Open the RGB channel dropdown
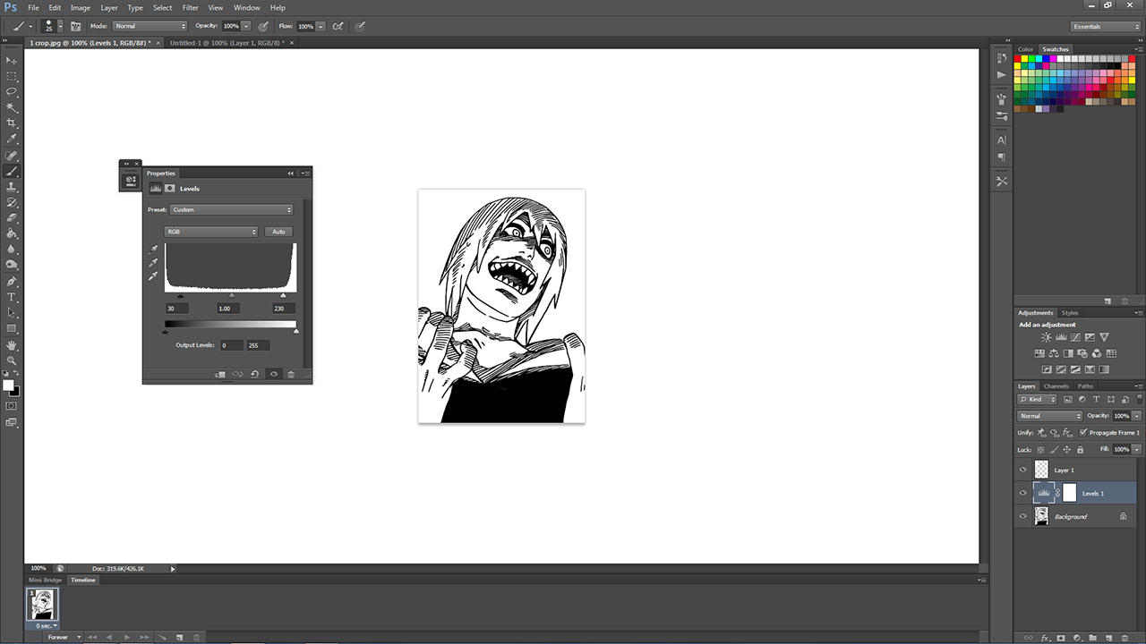 coord(211,232)
